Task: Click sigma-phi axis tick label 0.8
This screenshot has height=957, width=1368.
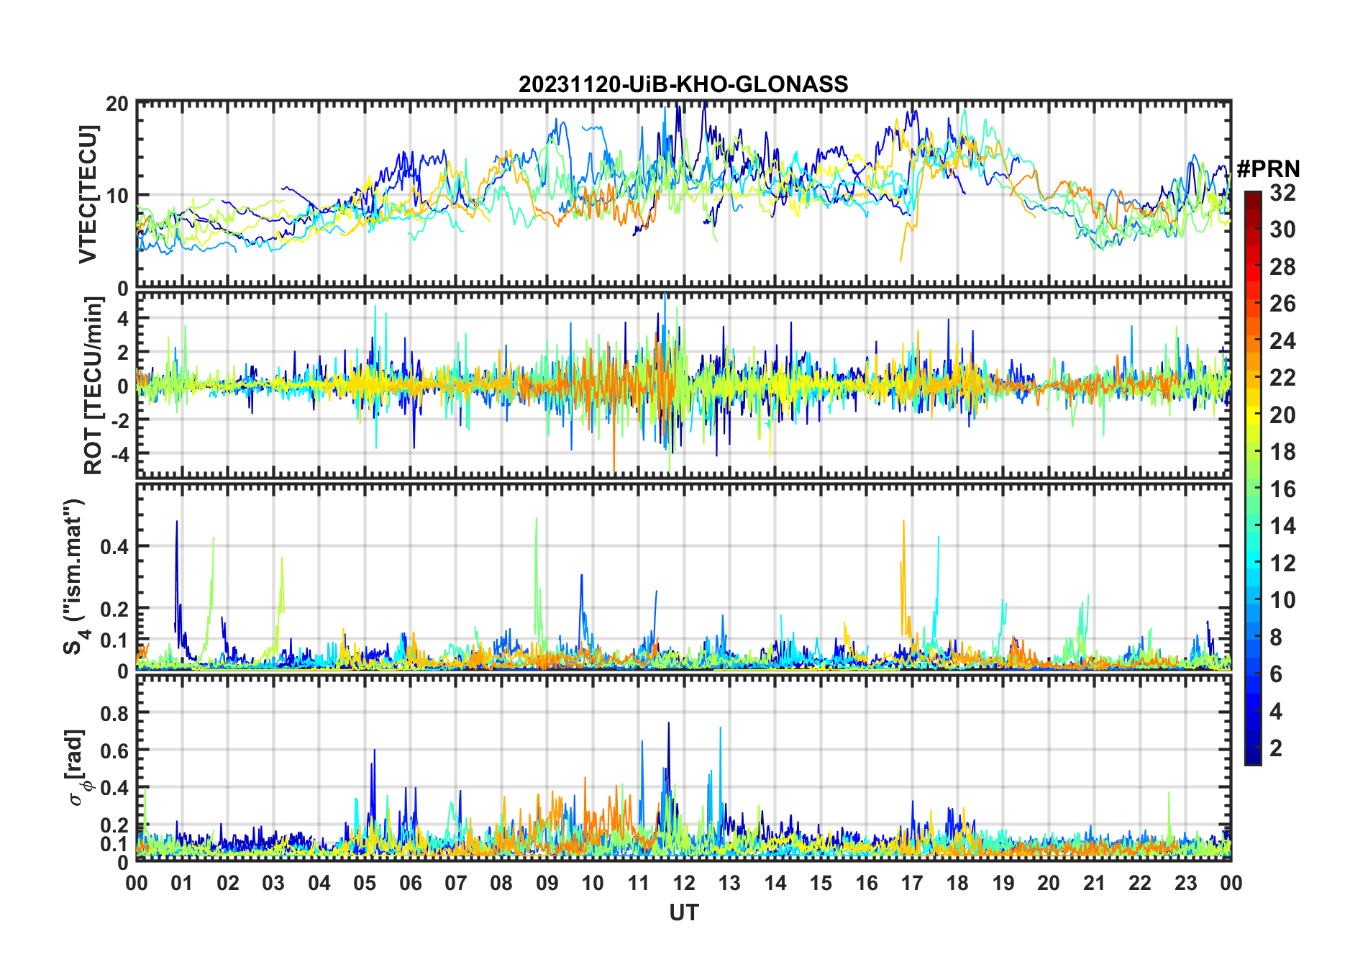Action: click(x=114, y=713)
